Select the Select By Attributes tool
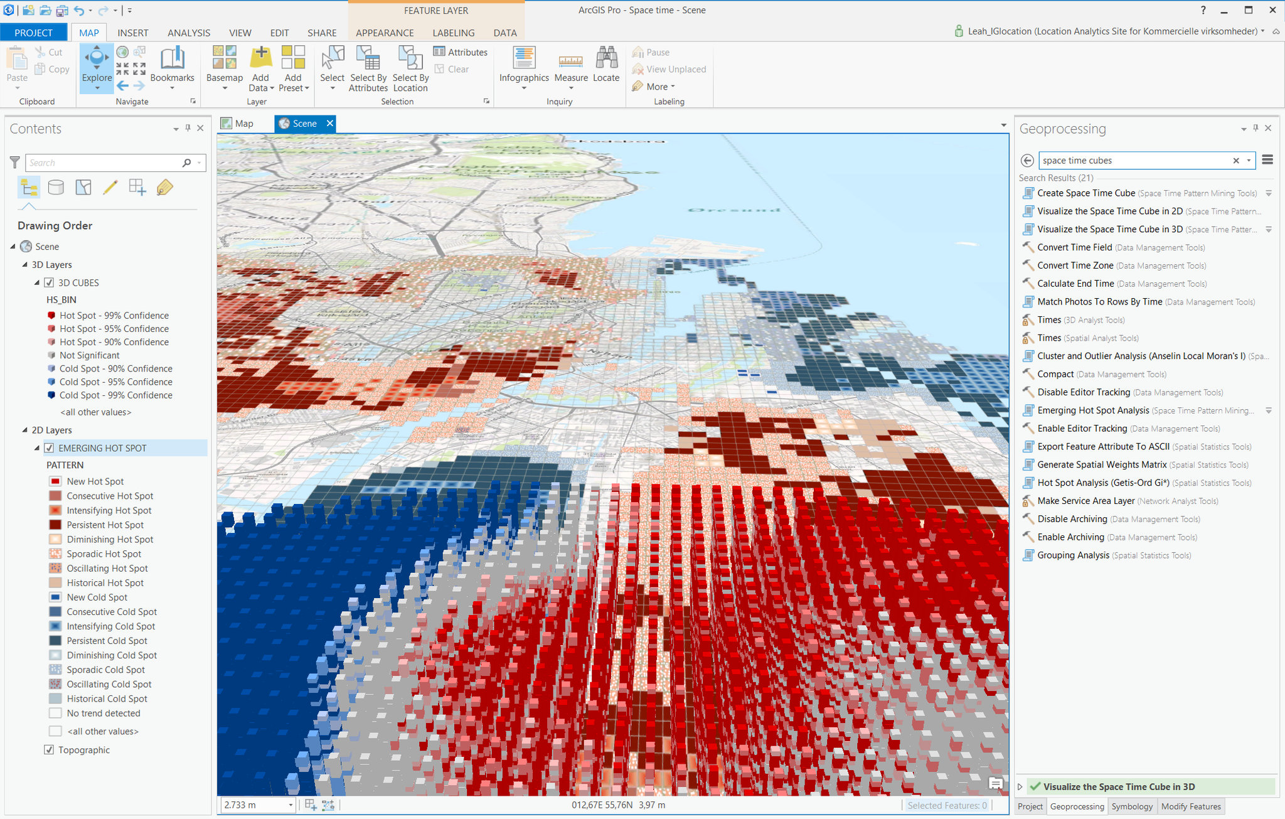 click(368, 69)
